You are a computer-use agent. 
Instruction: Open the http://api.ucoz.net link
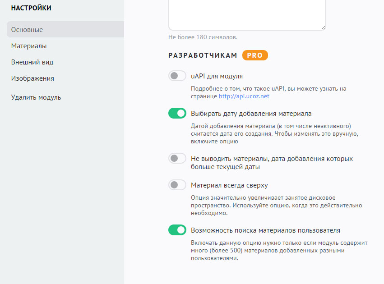244,96
